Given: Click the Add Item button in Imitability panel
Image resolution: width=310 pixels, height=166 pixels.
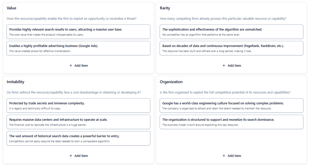Looking at the screenshot, I should point(79,156).
